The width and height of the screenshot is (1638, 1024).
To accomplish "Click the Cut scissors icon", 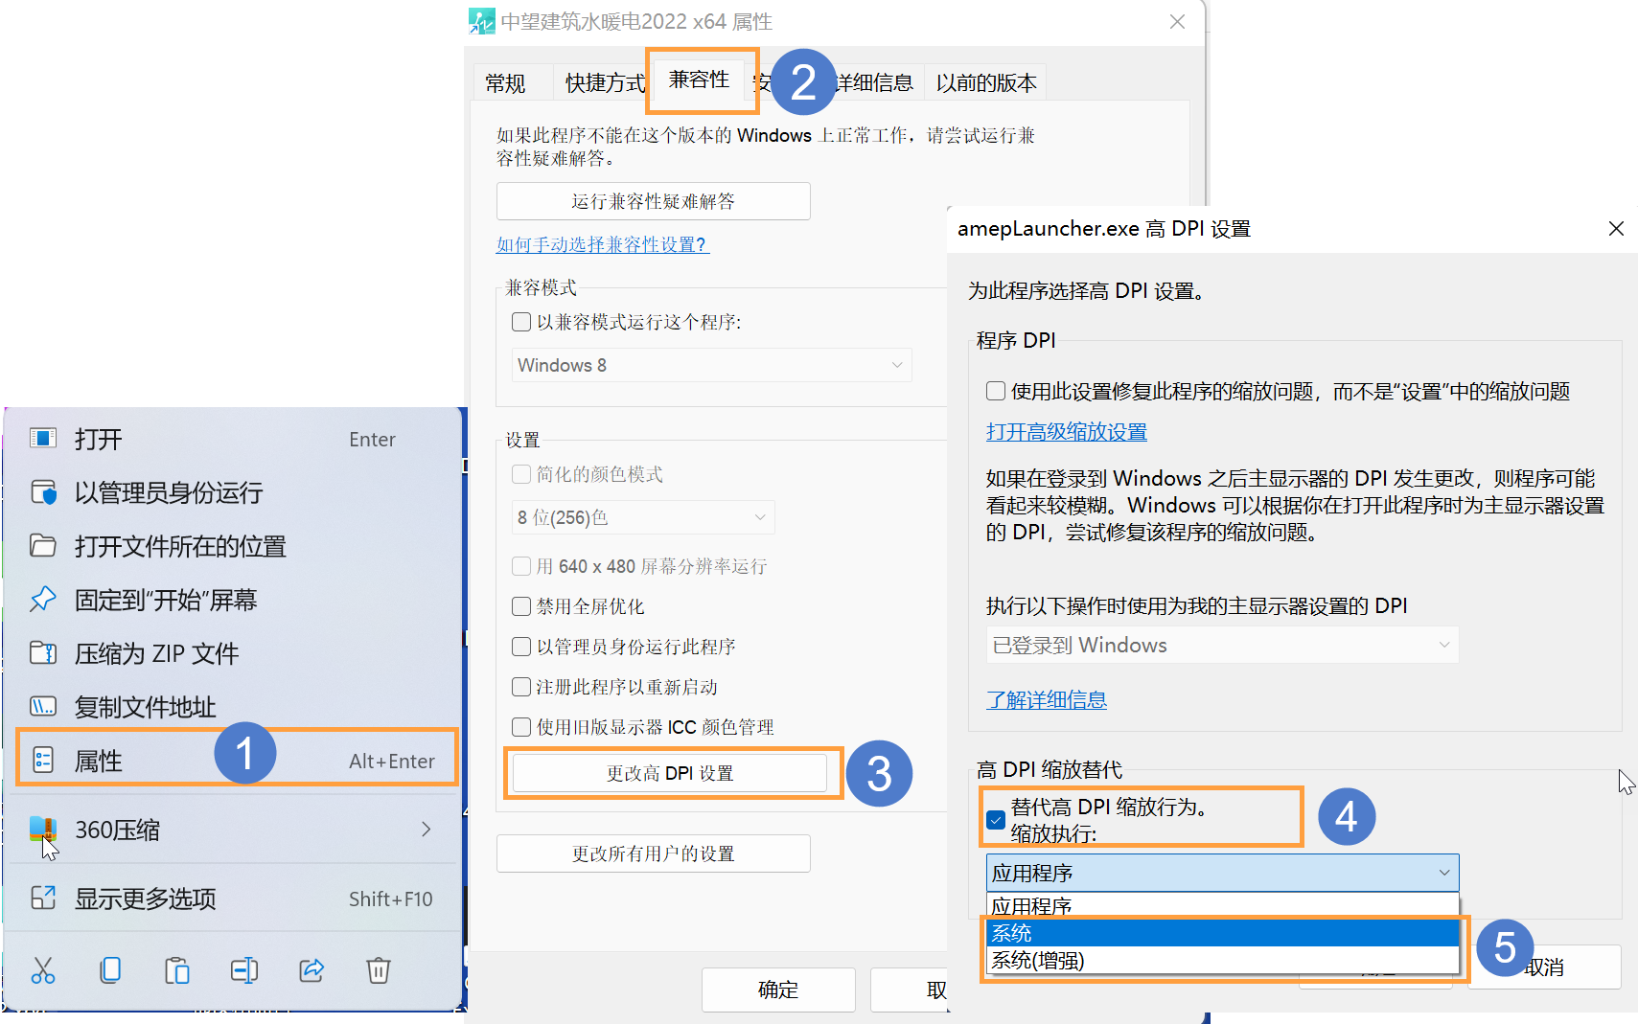I will (x=43, y=970).
